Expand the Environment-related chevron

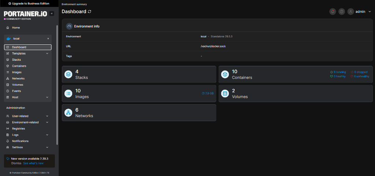(x=47, y=122)
